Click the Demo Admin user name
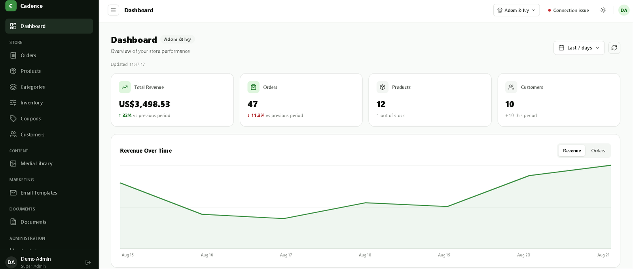Viewport: 633px width, 269px height. coord(36,259)
